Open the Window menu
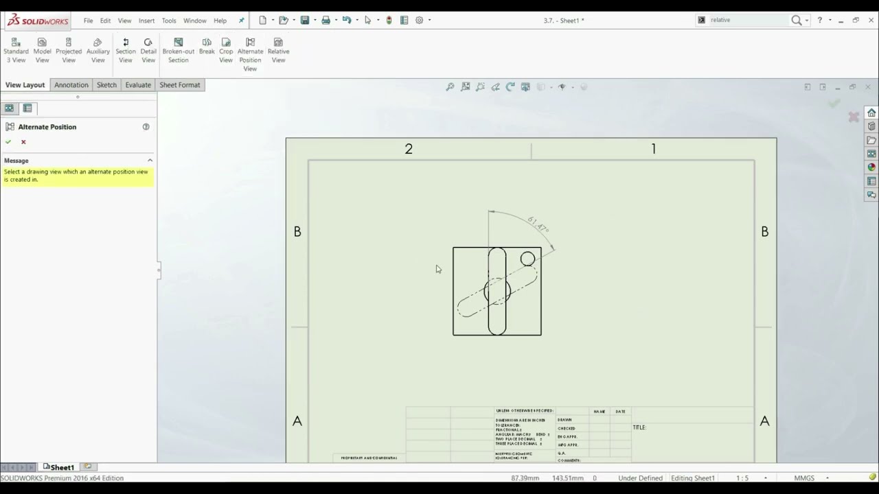879x494 pixels. point(195,21)
